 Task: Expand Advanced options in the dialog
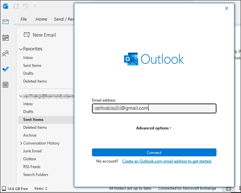pos(154,128)
